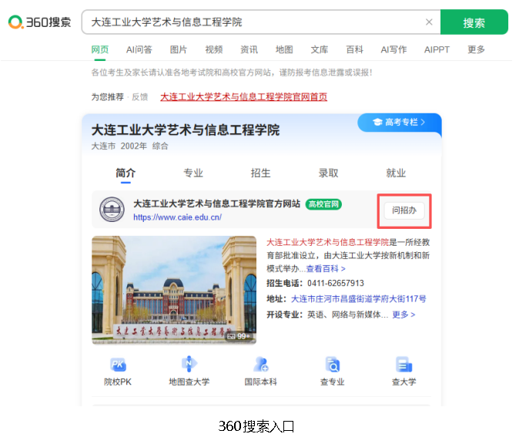Click the 360搜索 logo icon
The image size is (519, 444).
coord(15,22)
